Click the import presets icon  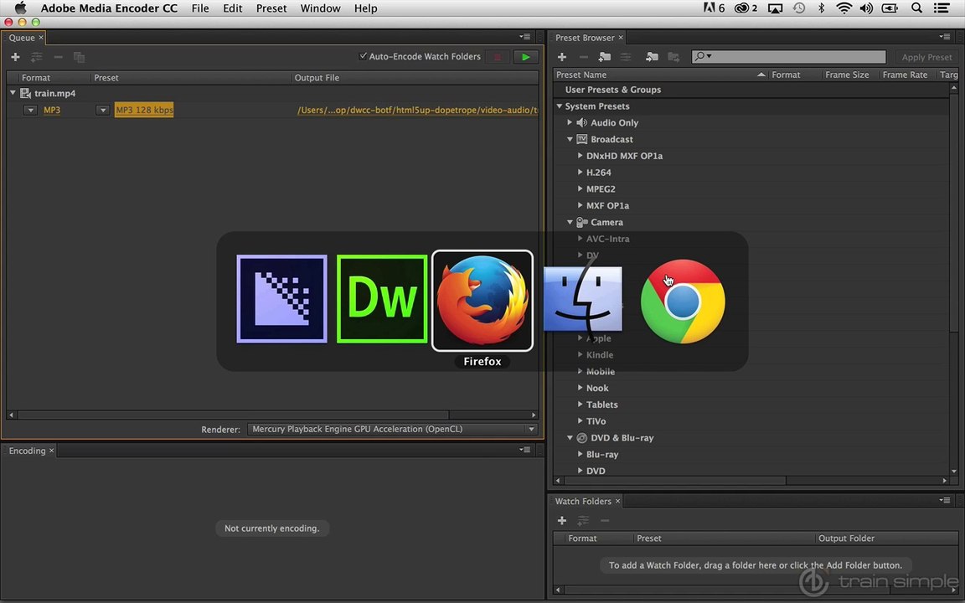click(652, 57)
